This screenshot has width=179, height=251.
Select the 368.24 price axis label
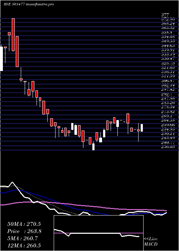pyautogui.click(x=168, y=24)
